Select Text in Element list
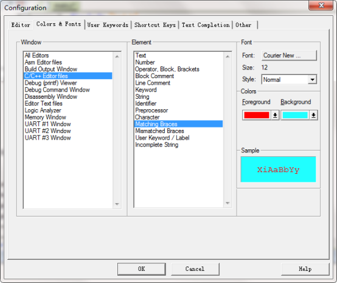Image resolution: width=337 pixels, height=283 pixels. click(178, 56)
